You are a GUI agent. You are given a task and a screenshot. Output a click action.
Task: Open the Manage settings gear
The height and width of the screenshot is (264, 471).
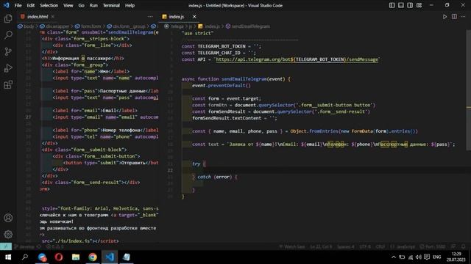point(8,235)
